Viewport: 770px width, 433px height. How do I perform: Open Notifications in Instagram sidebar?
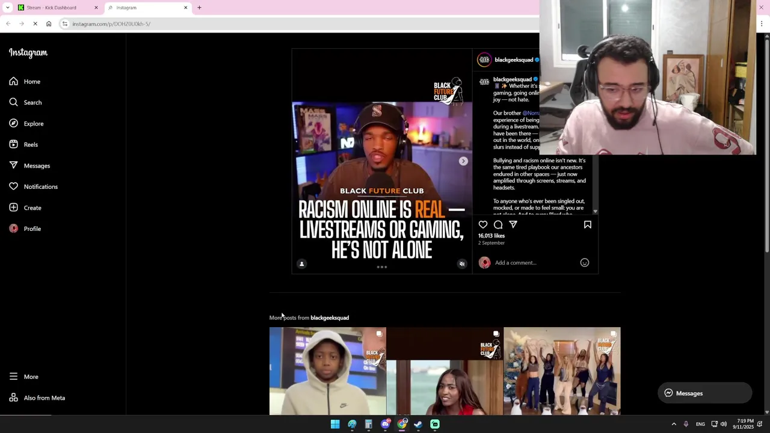33,187
